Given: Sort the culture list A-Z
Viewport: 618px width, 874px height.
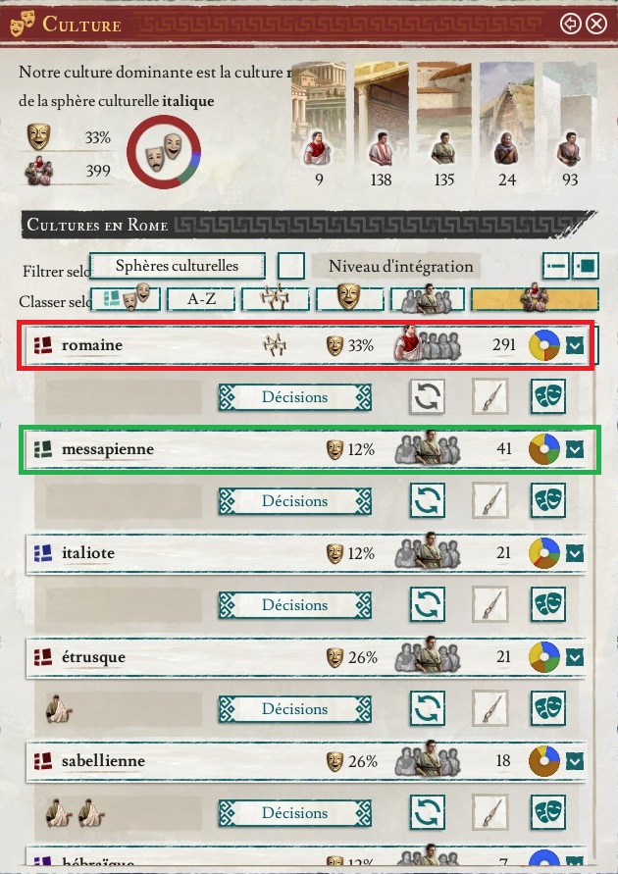Looking at the screenshot, I should 201,299.
